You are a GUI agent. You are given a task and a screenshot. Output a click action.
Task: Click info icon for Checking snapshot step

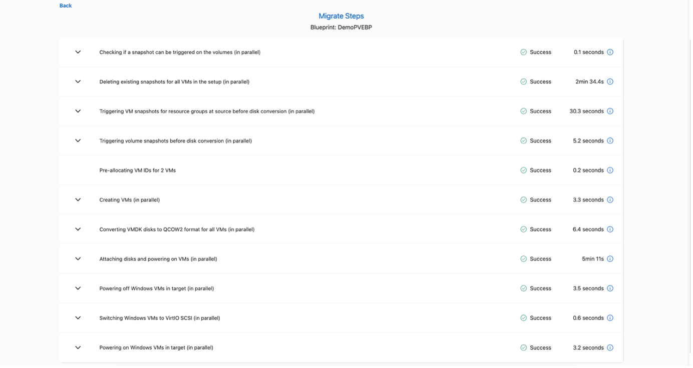point(610,52)
